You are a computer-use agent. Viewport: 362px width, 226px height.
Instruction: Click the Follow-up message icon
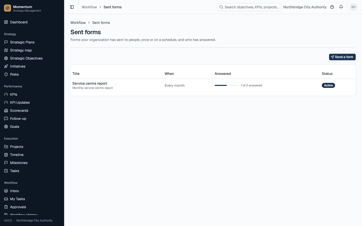6,119
